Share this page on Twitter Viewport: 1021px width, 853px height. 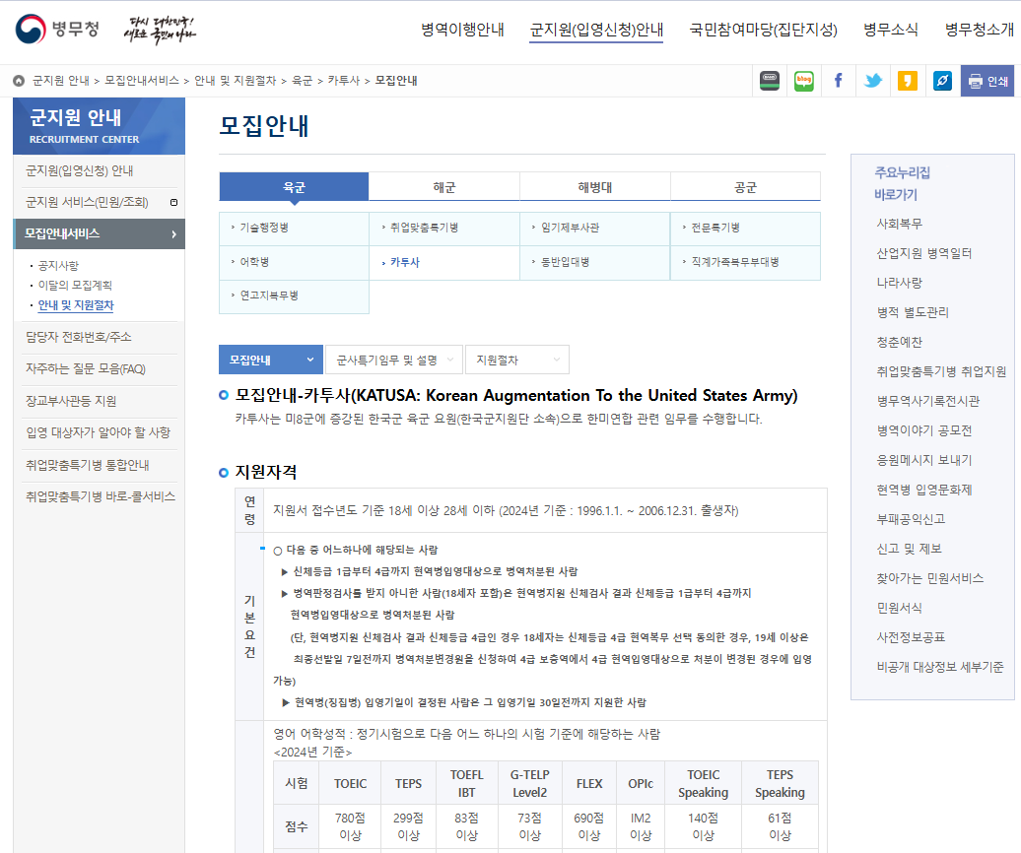[872, 81]
